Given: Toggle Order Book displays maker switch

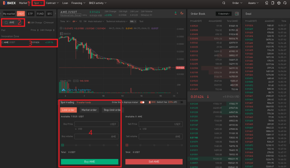Looking at the screenshot, I should 142,102.
